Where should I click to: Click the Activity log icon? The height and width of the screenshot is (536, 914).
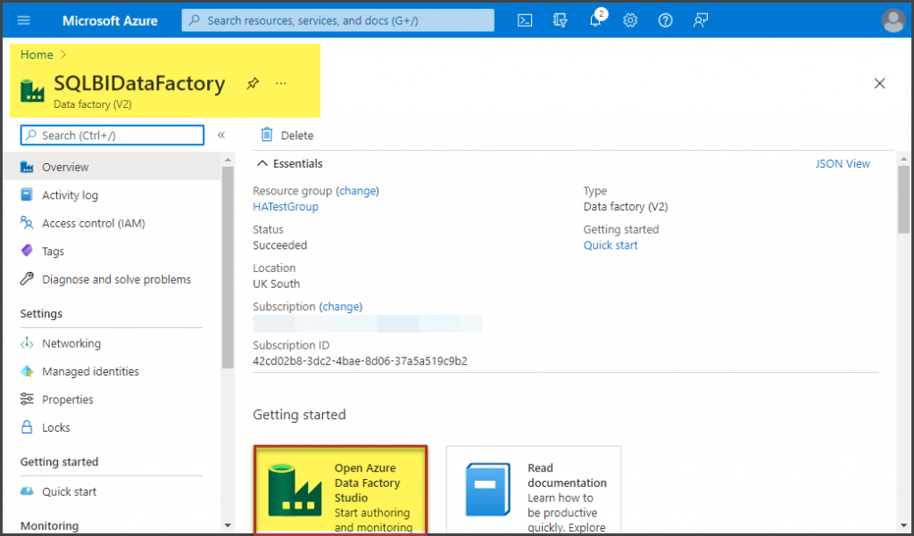tap(27, 194)
